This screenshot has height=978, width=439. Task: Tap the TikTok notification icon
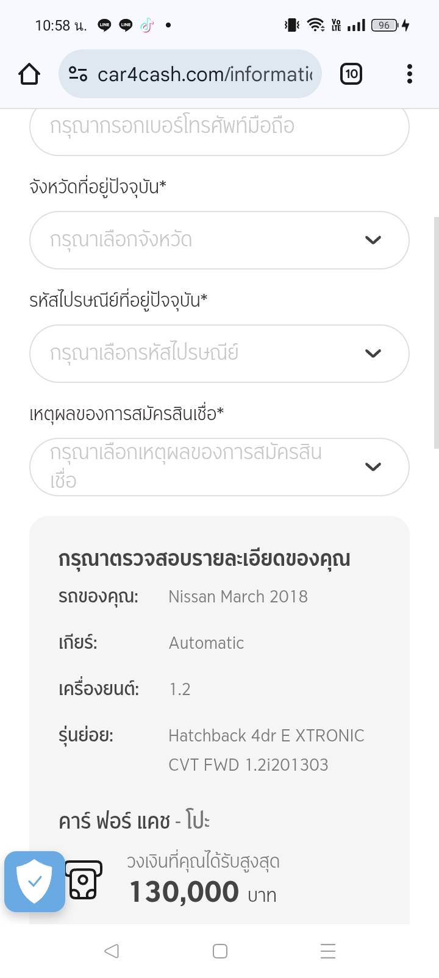[147, 25]
